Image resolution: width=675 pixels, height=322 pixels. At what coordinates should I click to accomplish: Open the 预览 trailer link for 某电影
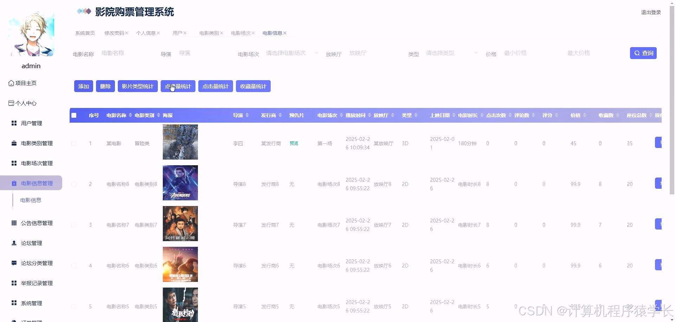click(x=294, y=143)
